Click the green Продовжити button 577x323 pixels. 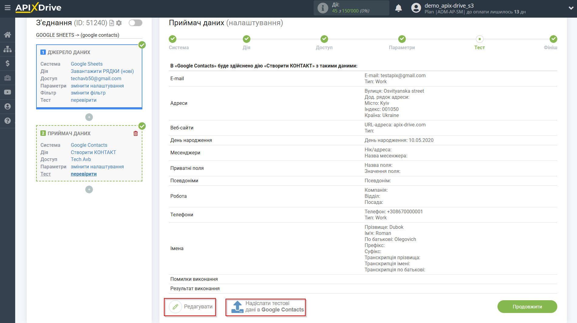point(527,307)
